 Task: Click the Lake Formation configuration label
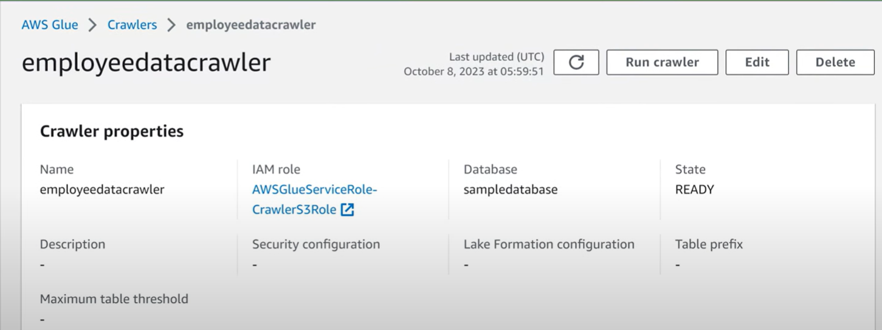pyautogui.click(x=549, y=244)
